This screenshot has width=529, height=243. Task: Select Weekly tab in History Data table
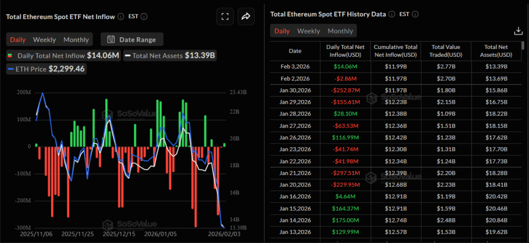[x=308, y=31]
